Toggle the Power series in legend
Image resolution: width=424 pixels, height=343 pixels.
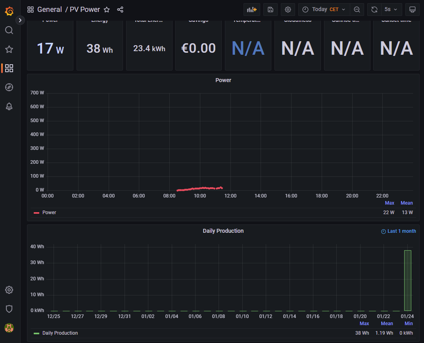coord(49,213)
